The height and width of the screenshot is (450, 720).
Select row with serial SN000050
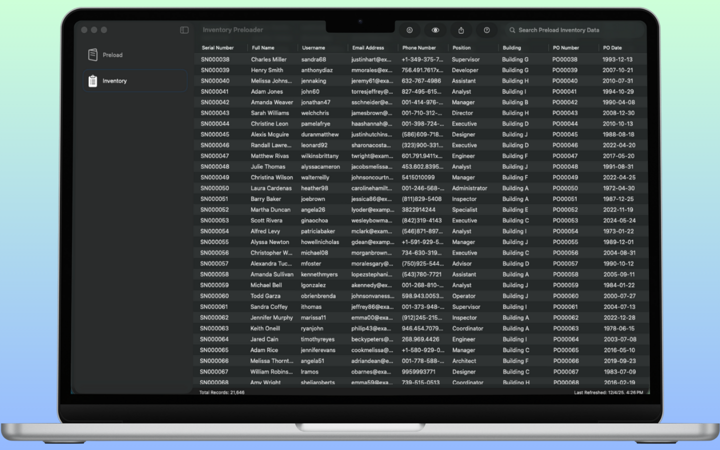(214, 188)
